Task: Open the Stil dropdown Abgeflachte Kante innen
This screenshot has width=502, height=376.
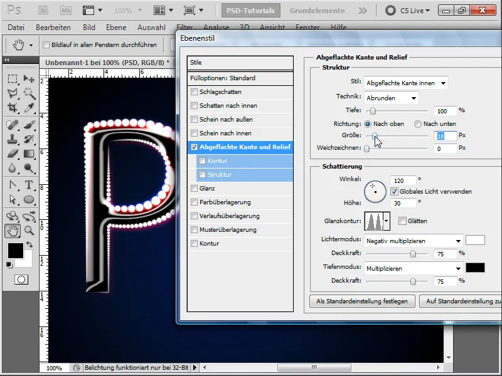Action: 406,83
